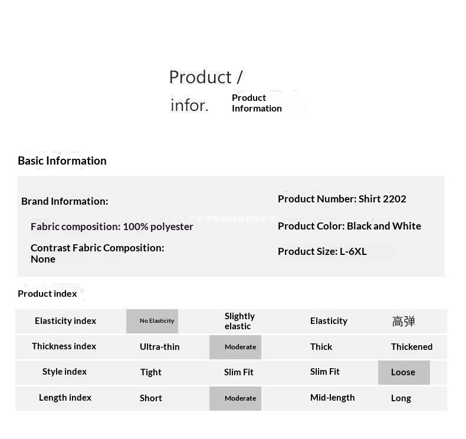
Task: Select the Moderate thickness highlighted cell
Action: click(235, 347)
